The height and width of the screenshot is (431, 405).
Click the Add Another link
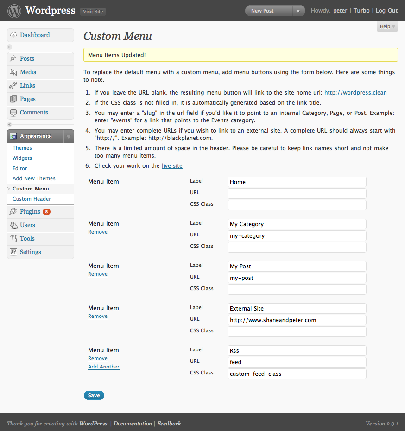pyautogui.click(x=104, y=367)
